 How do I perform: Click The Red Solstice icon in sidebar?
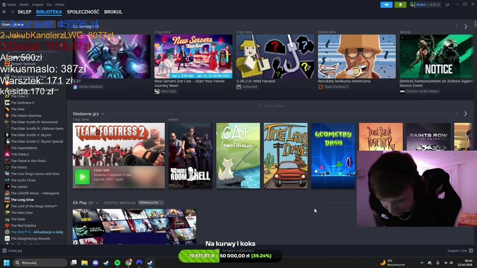click(x=7, y=226)
